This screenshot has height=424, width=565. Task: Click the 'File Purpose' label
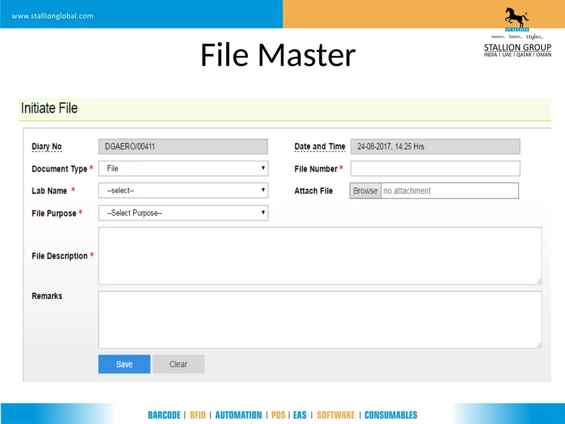[x=54, y=214]
